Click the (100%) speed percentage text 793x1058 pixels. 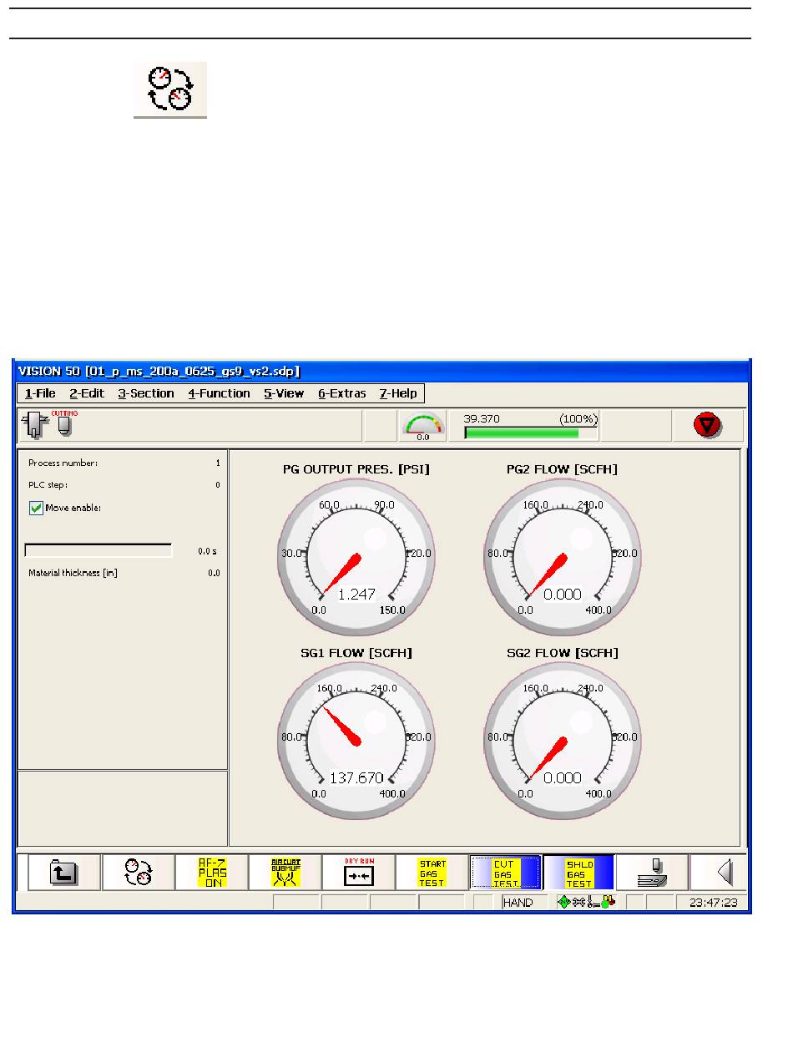578,418
